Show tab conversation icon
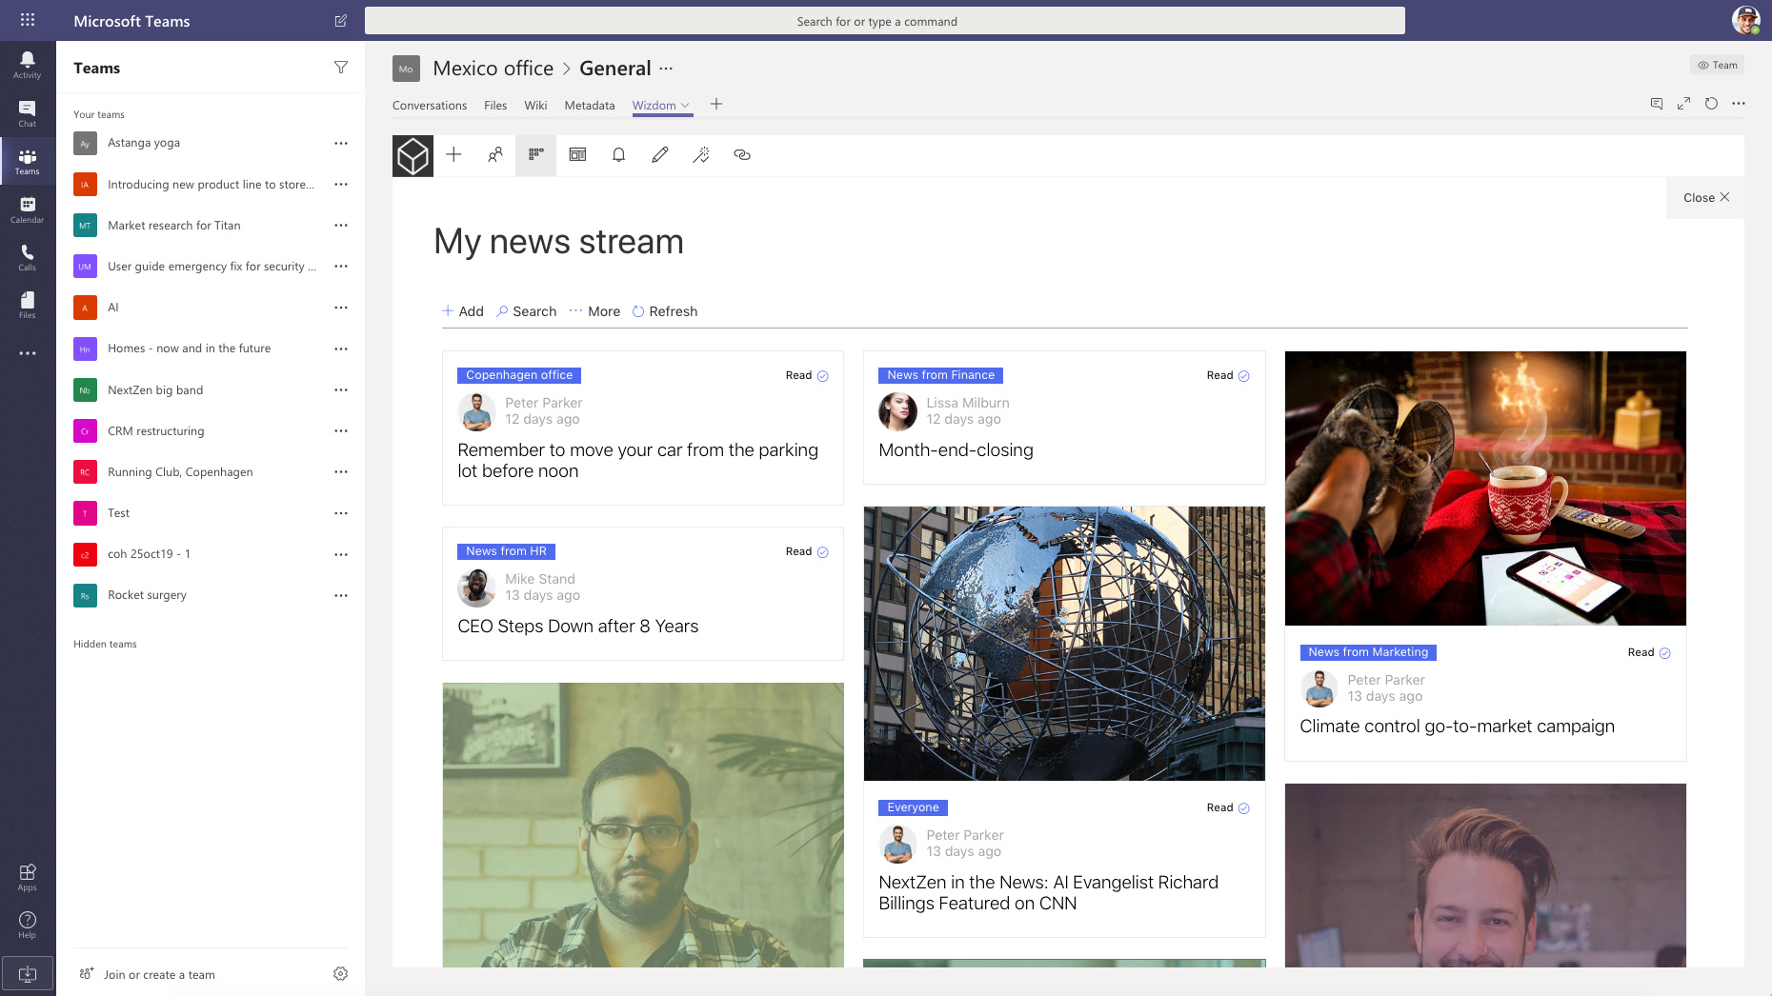 (1657, 104)
